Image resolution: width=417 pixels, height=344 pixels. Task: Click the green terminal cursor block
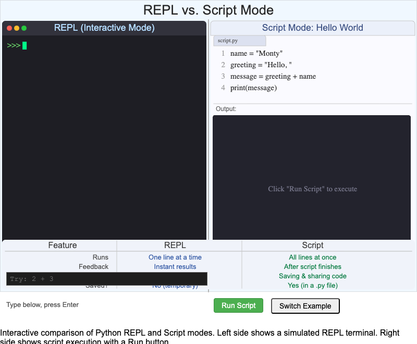tap(24, 46)
